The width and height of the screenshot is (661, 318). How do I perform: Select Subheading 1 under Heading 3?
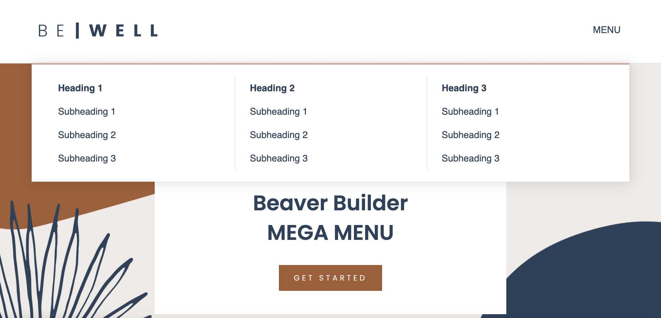[x=471, y=111]
